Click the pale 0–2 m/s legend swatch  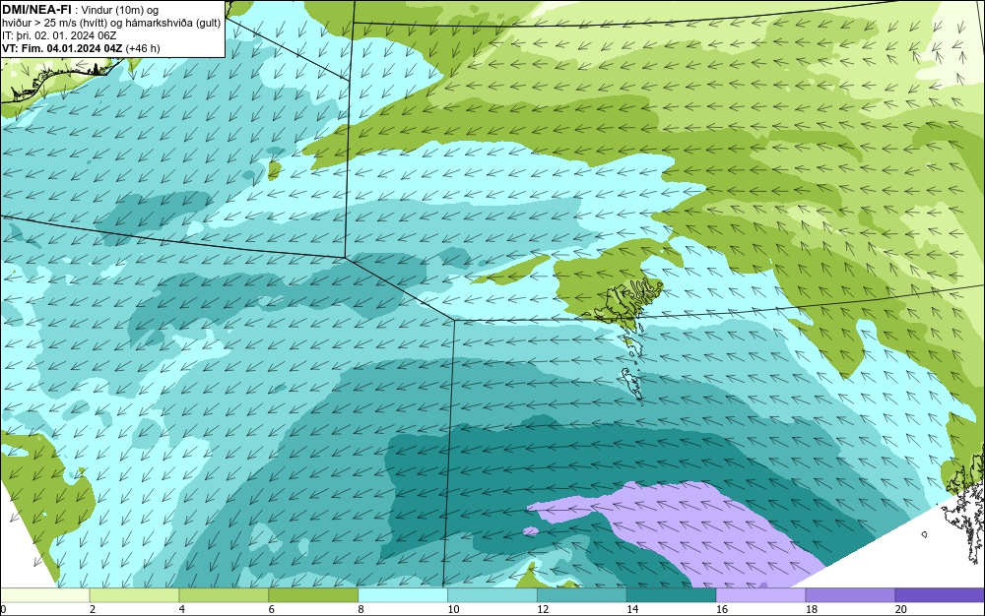tap(44, 595)
